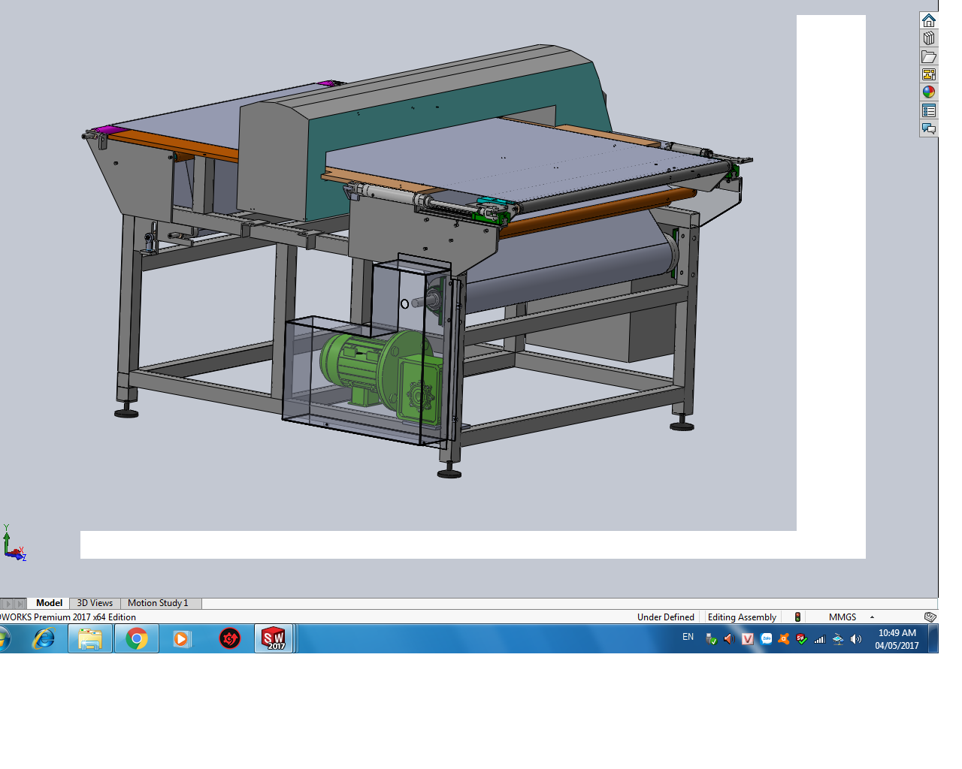
Task: Open Google Chrome from the taskbar
Action: (136, 639)
